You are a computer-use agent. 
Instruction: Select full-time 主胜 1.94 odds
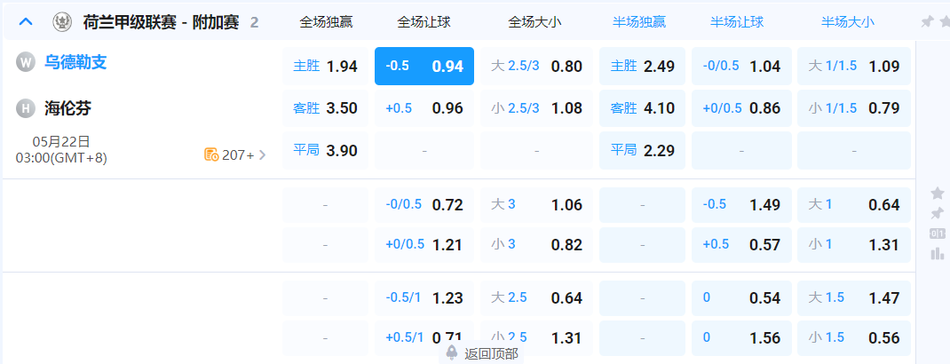pos(325,66)
